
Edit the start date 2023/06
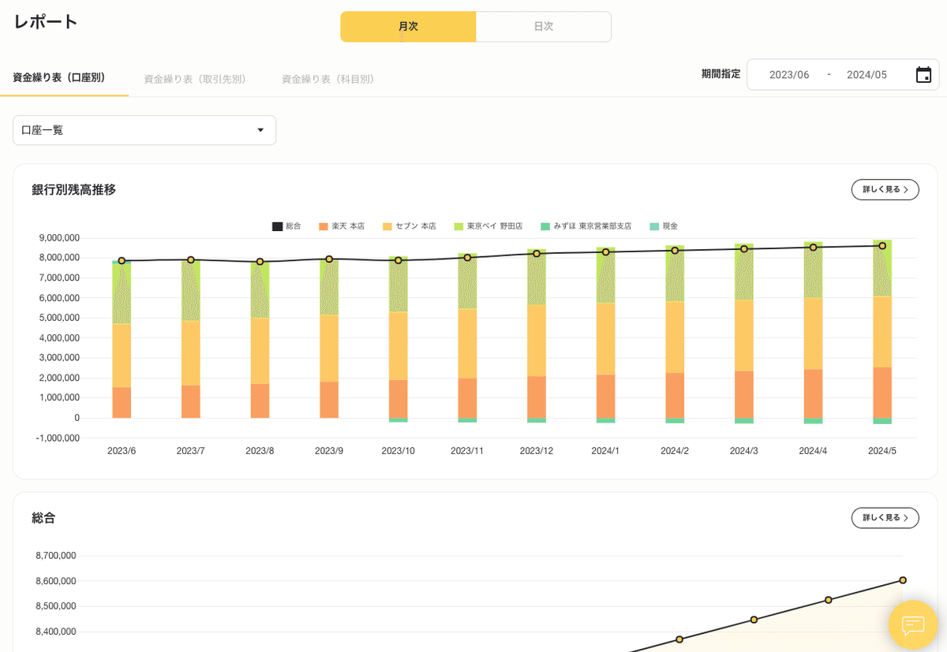(789, 75)
